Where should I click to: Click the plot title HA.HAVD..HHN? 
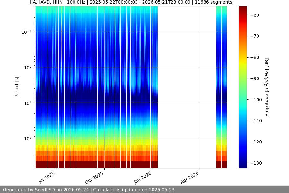click(46, 2)
